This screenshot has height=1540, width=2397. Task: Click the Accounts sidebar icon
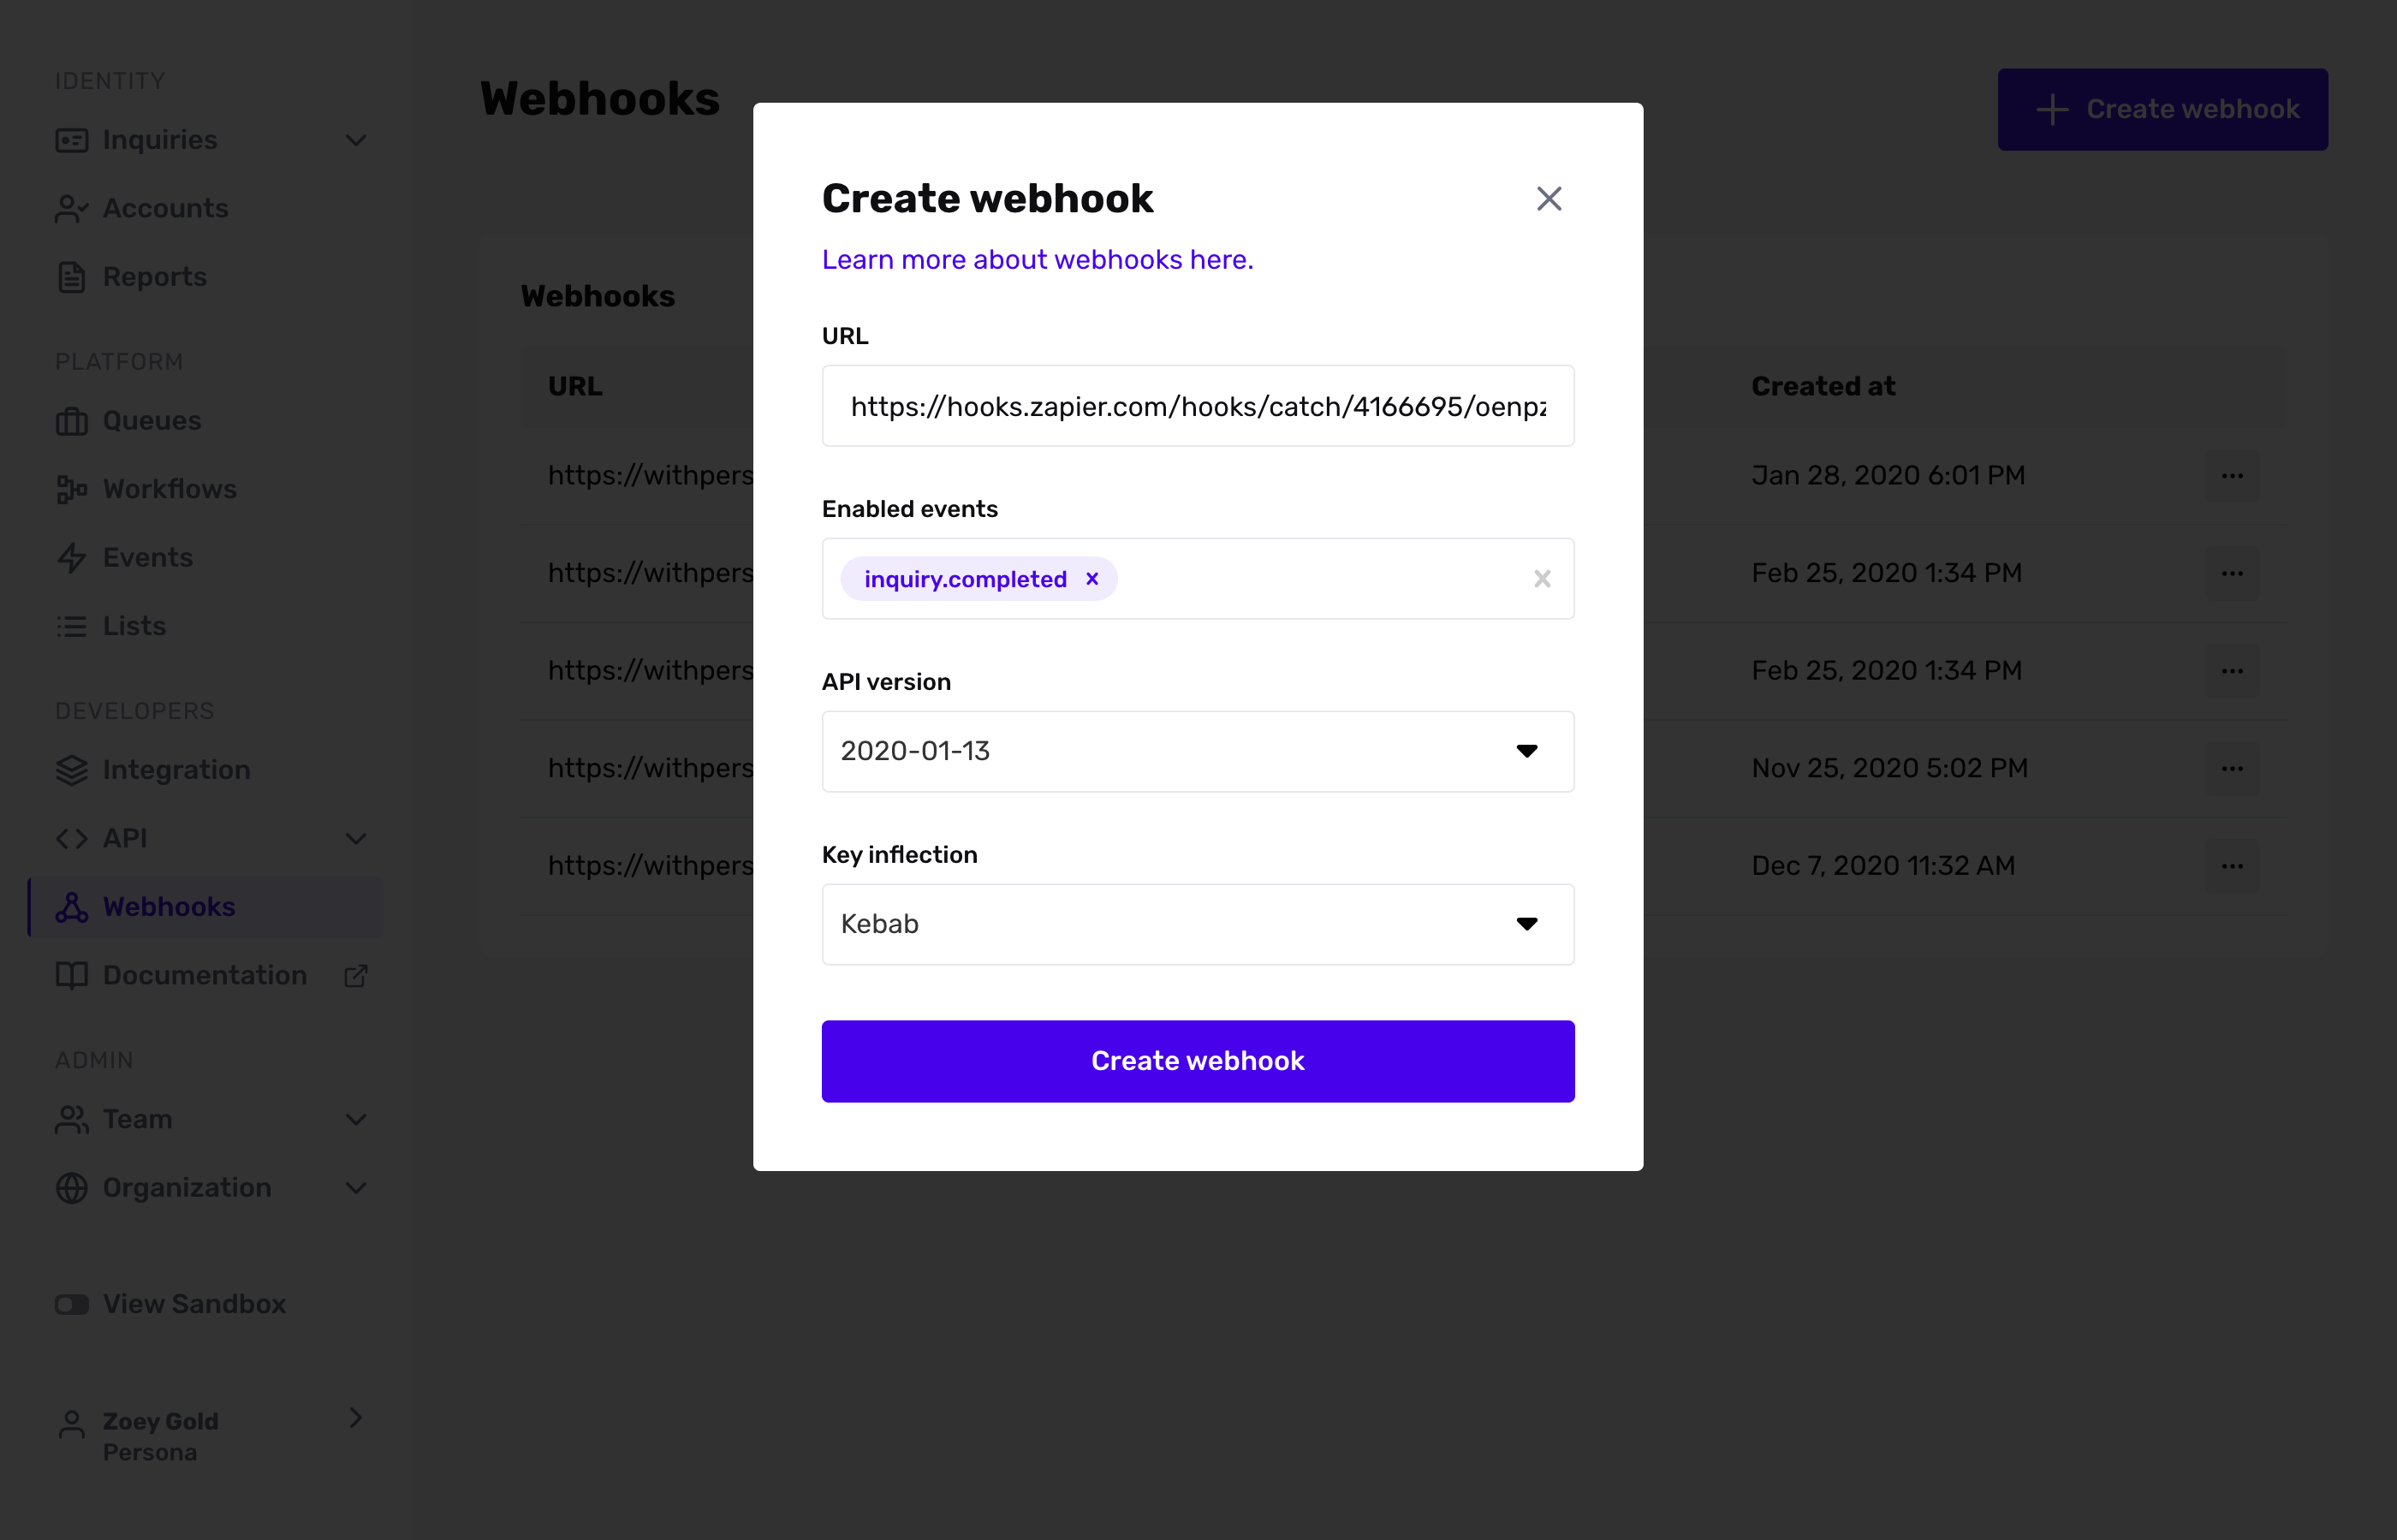tap(70, 208)
